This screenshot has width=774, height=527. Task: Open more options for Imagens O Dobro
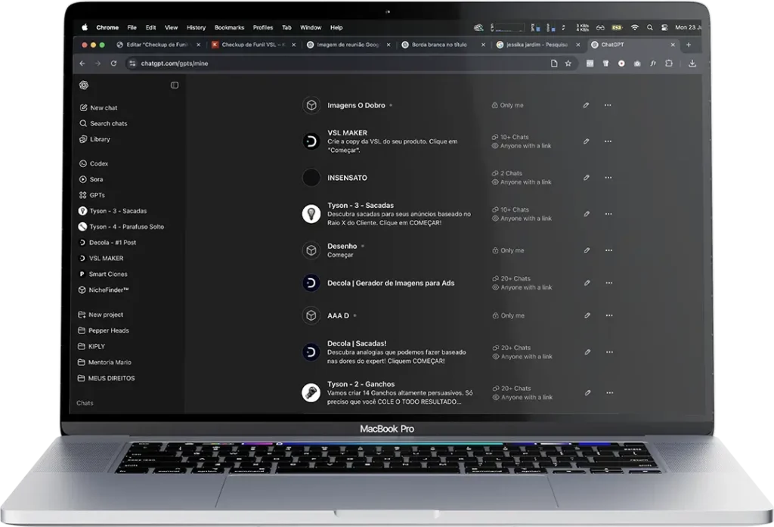(608, 105)
